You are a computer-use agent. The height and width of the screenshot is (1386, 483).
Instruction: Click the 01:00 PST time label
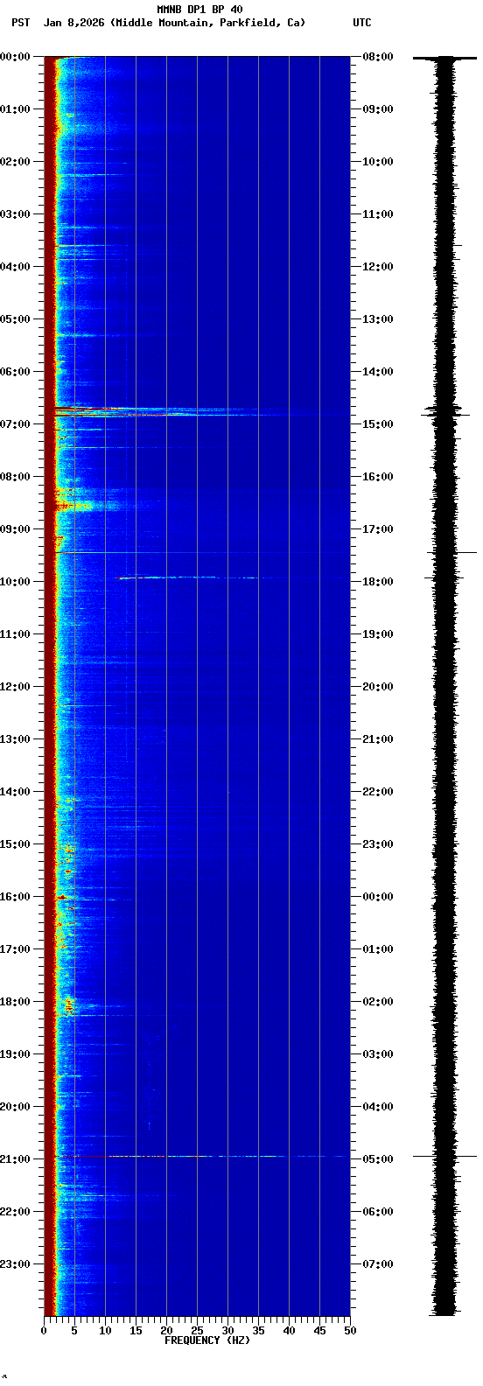click(15, 109)
